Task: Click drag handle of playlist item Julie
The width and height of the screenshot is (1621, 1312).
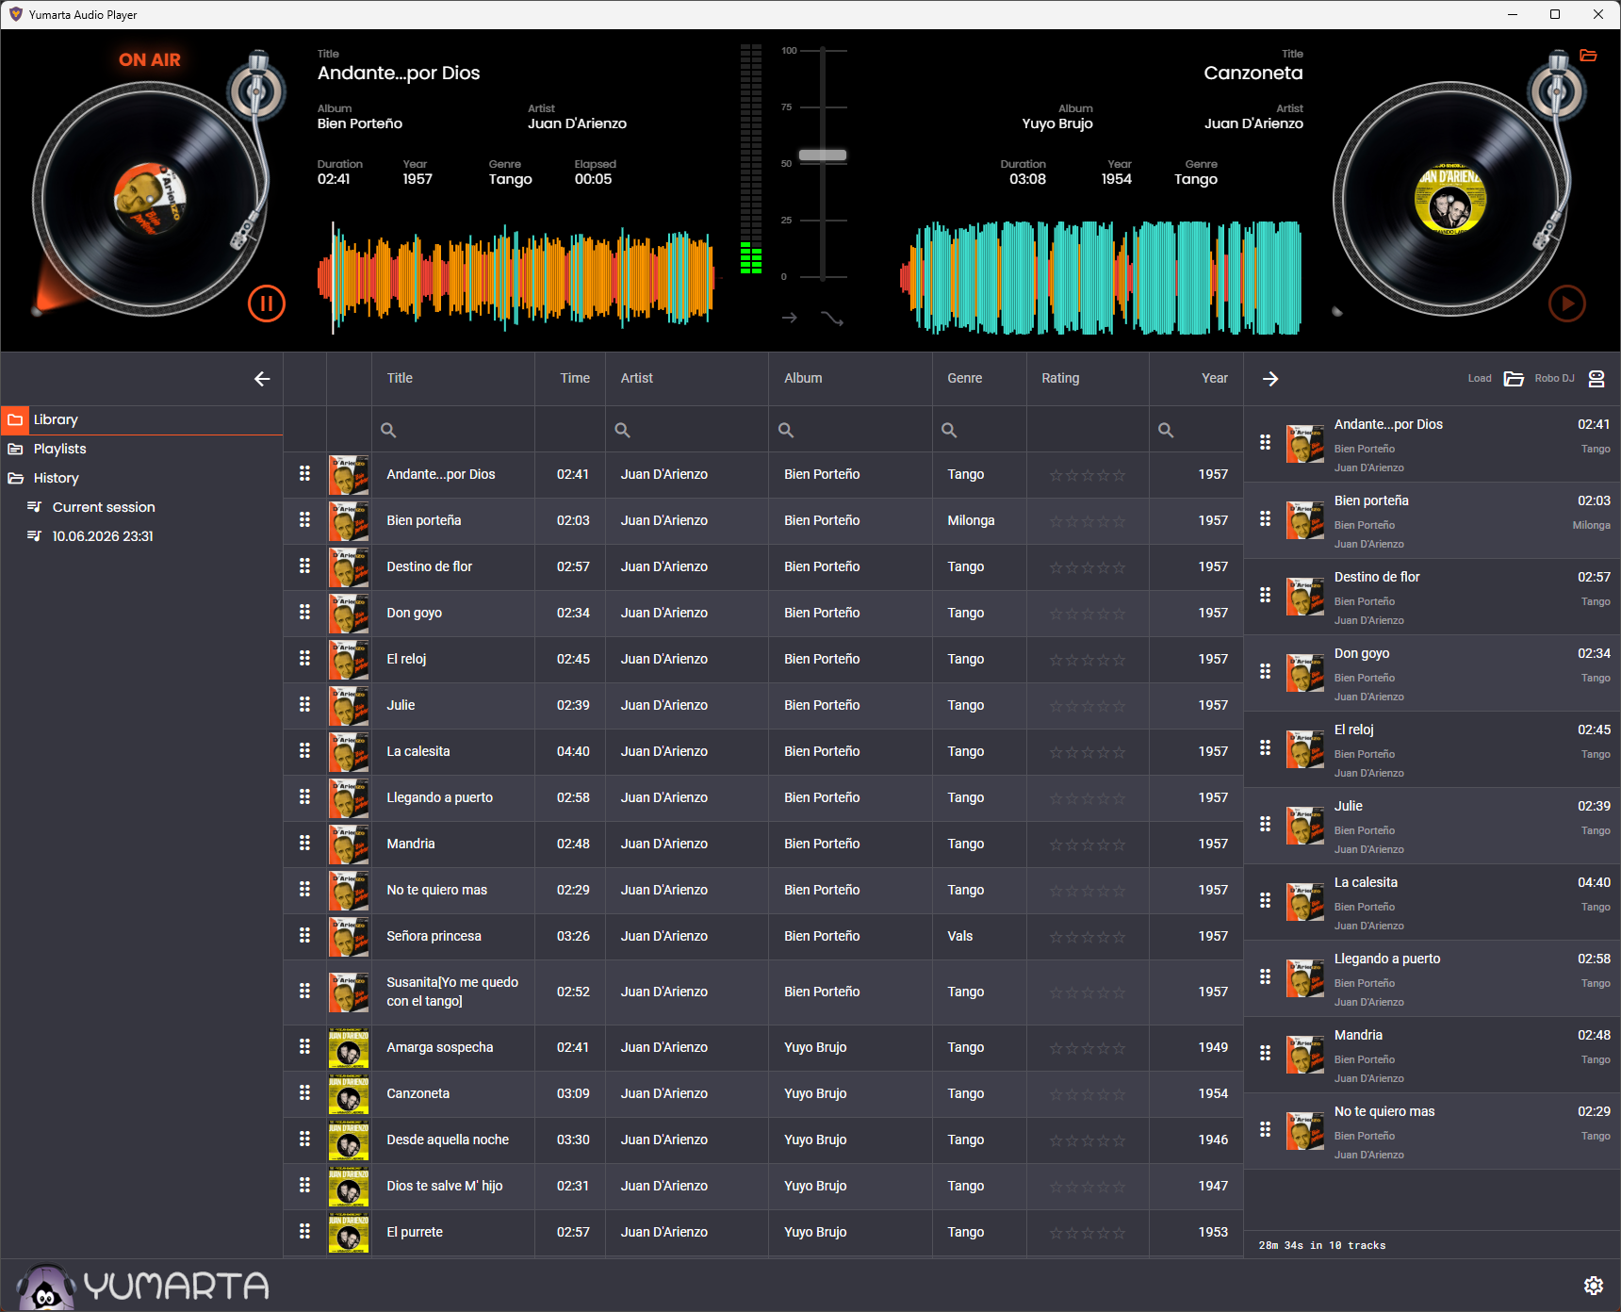Action: tap(1265, 824)
